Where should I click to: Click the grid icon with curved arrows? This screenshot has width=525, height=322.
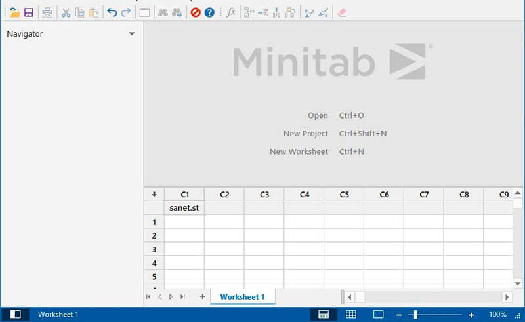coord(290,12)
